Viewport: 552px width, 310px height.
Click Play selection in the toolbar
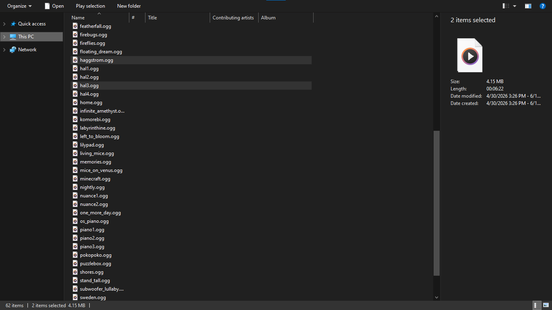91,6
